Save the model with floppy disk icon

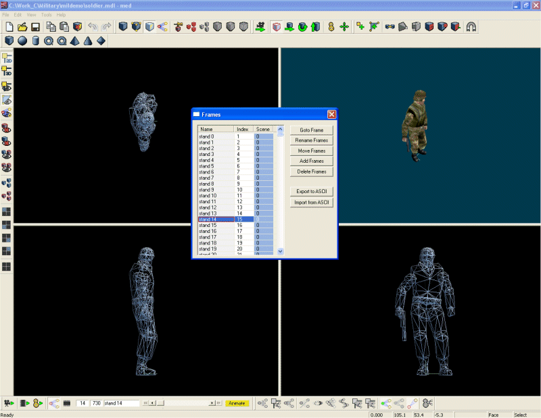point(36,27)
